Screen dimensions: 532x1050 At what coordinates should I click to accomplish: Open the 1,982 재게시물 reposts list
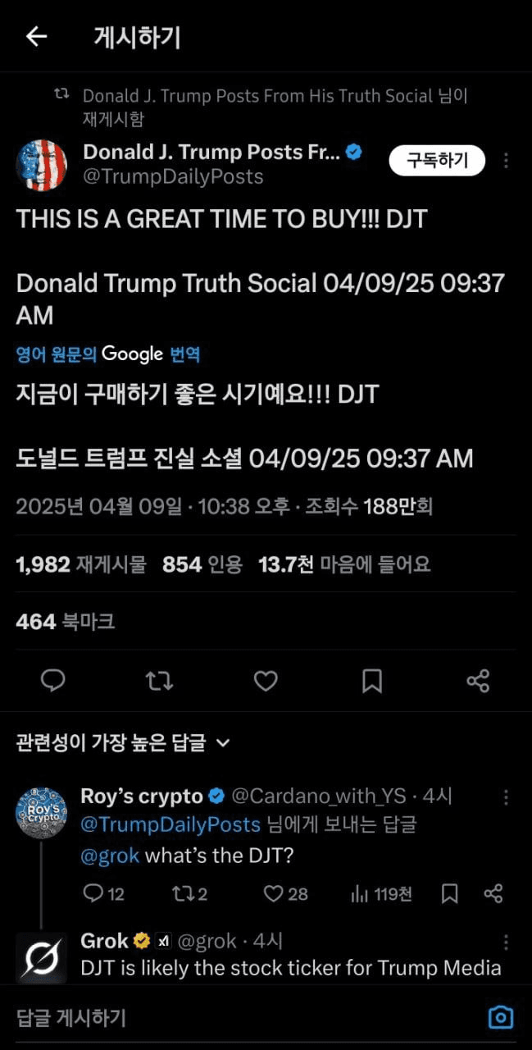(80, 564)
